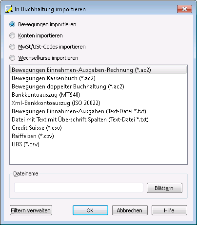Image resolution: width=197 pixels, height=225 pixels.
Task: Enable MwSt/USt-Codes importieren radio button
Action: (x=12, y=47)
